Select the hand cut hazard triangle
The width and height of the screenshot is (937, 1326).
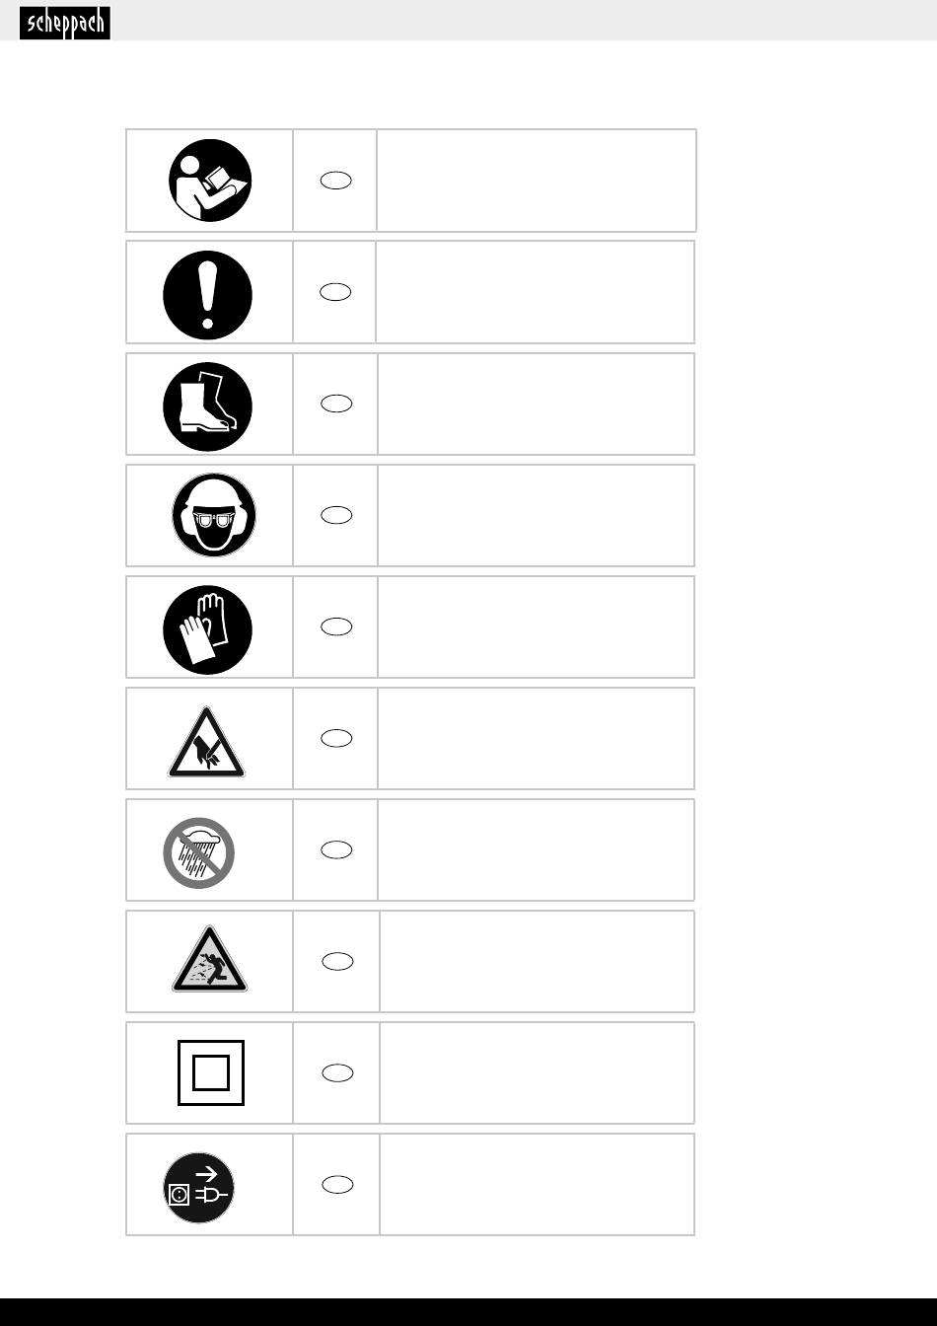point(206,743)
